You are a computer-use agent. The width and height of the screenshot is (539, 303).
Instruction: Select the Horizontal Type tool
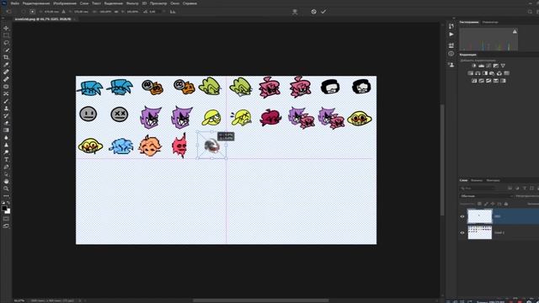click(6, 159)
